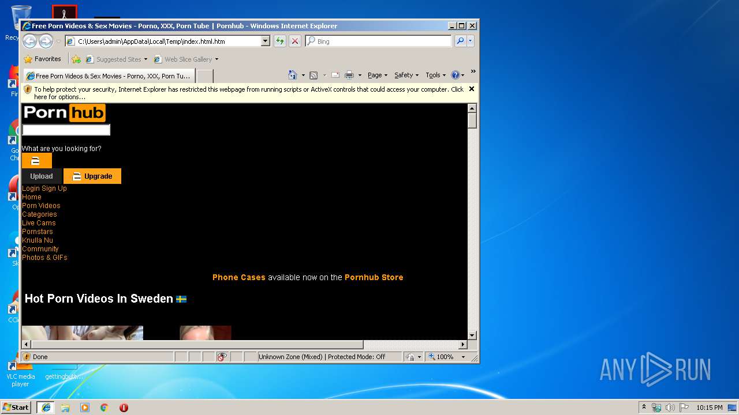Open the search provider dropdown arrow
Screen dimensions: 739x415
coord(471,41)
